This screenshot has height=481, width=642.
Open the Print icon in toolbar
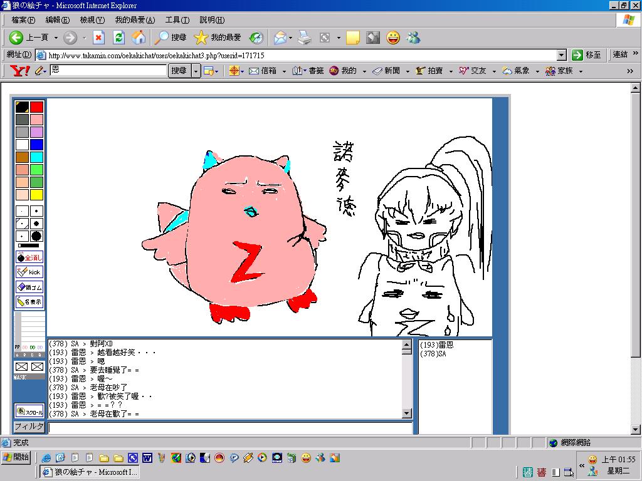click(x=305, y=38)
